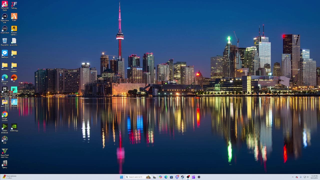Open the clock and date flyout
This screenshot has height=180, width=320.
point(314,177)
